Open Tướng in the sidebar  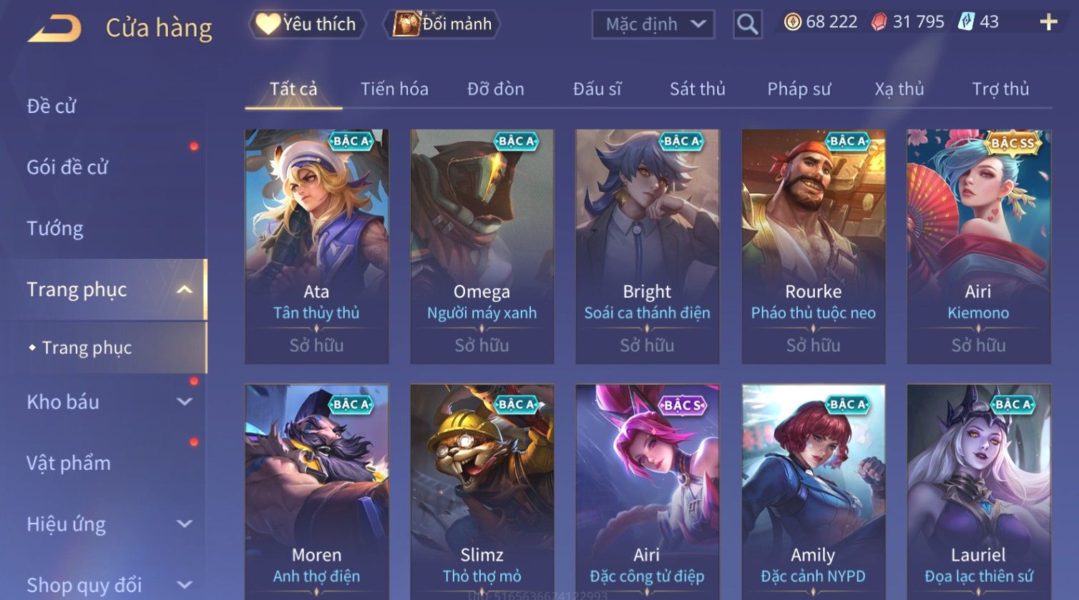click(55, 229)
